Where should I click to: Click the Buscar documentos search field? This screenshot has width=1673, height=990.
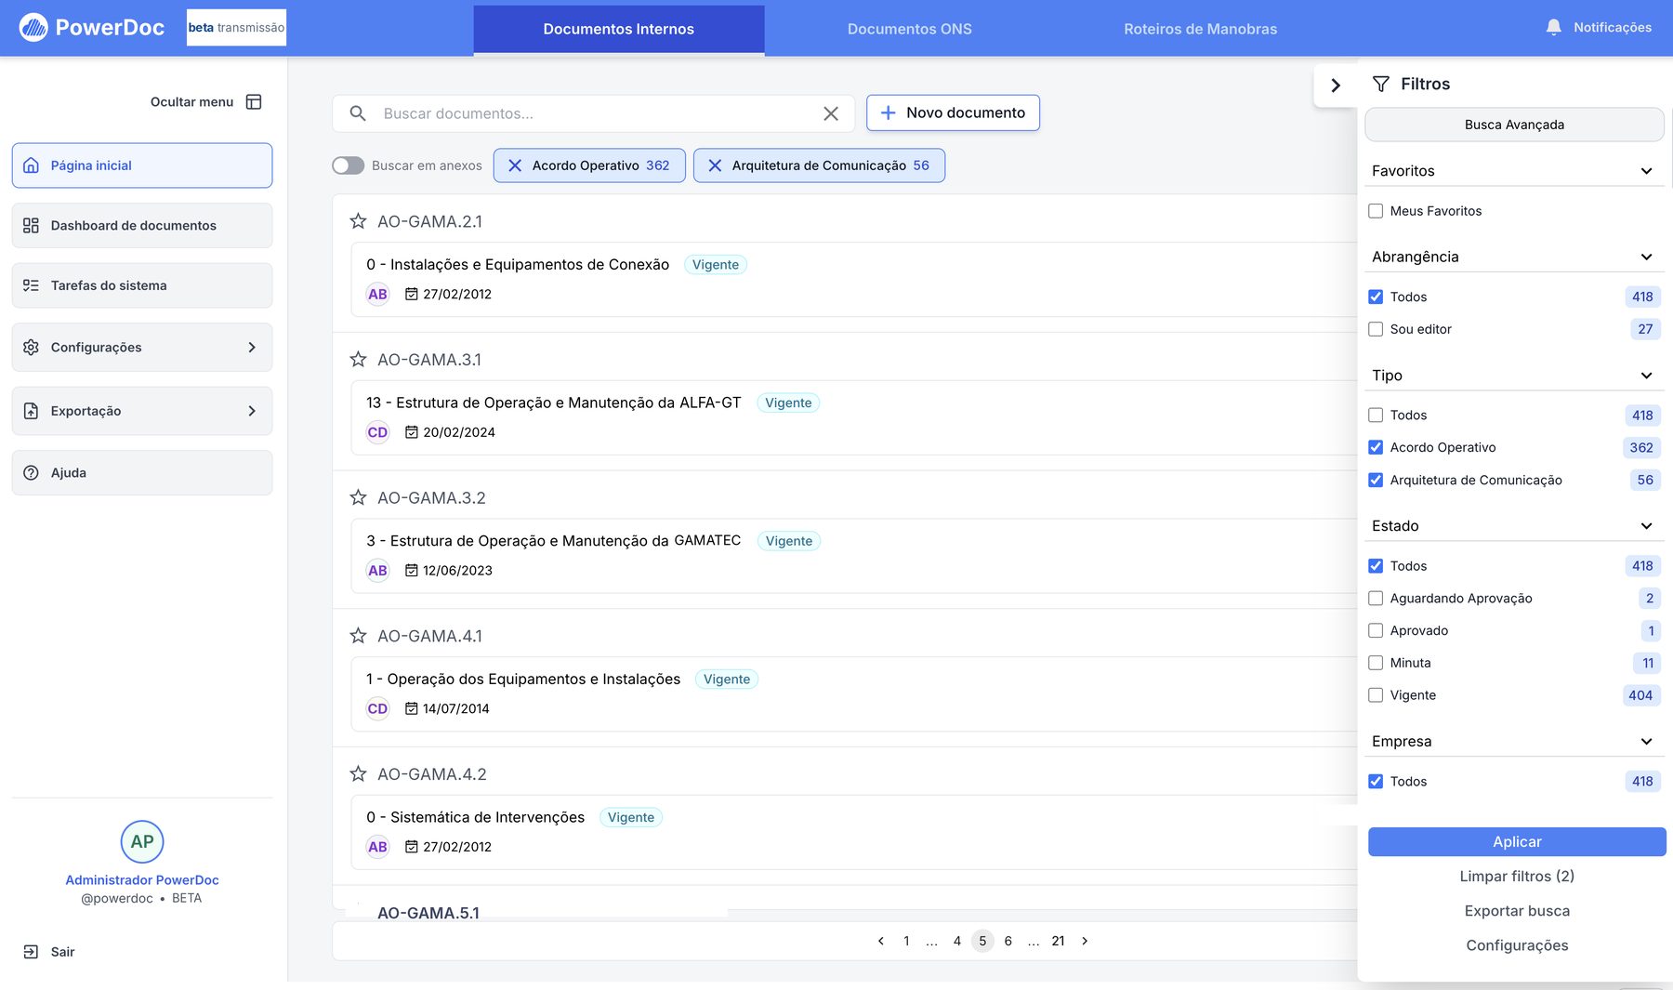click(x=595, y=113)
